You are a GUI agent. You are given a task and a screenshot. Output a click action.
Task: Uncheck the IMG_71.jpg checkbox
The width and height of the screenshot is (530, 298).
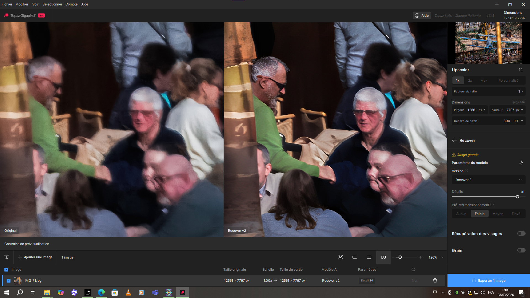point(9,281)
